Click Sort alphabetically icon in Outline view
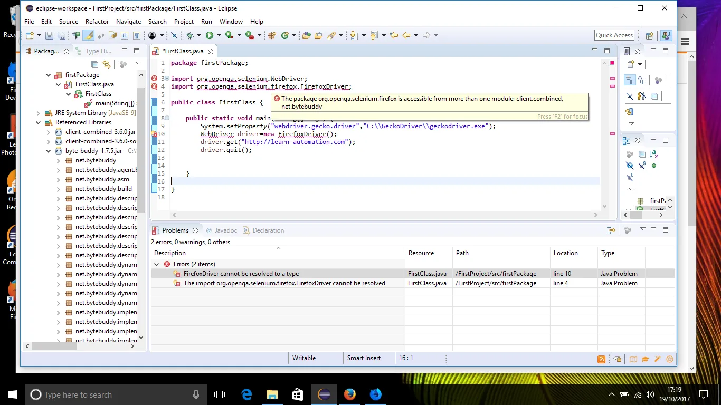The width and height of the screenshot is (721, 405). (654, 155)
